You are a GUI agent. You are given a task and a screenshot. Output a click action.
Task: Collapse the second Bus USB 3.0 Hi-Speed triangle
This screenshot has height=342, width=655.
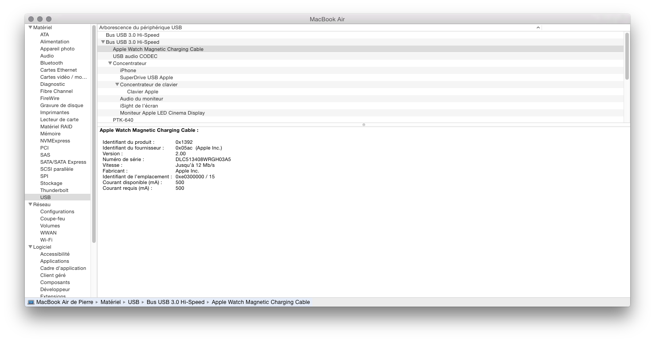pyautogui.click(x=103, y=42)
